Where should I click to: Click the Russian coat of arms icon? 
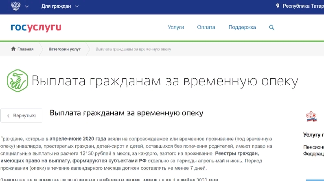click(x=15, y=6)
